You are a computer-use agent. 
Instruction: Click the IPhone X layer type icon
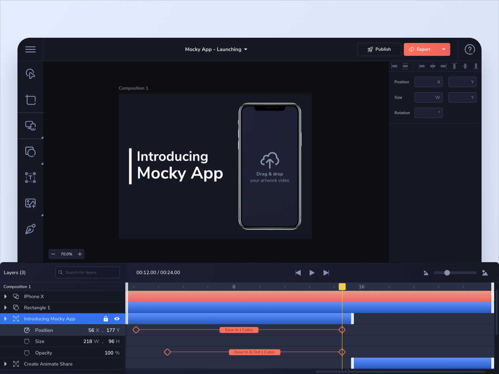tap(16, 296)
